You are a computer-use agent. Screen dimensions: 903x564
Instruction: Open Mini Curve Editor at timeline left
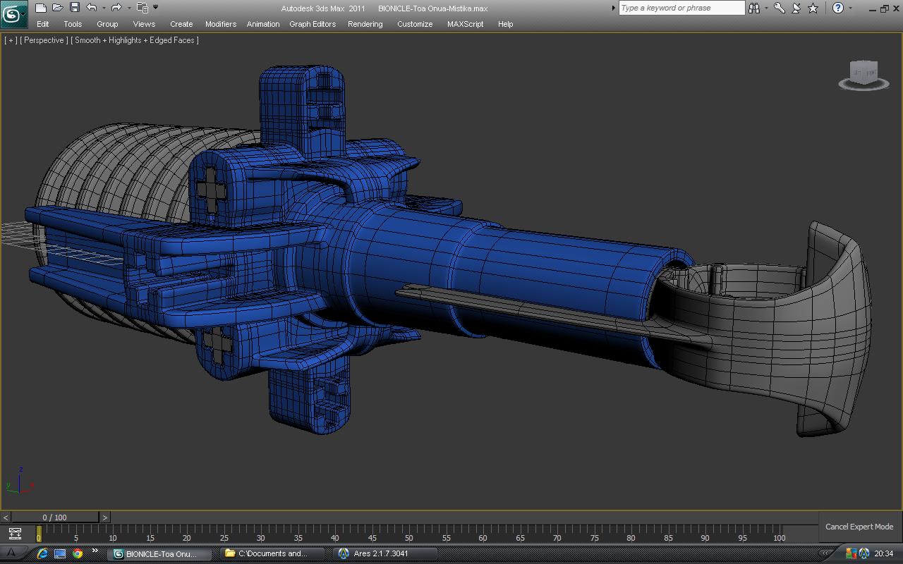[x=15, y=534]
